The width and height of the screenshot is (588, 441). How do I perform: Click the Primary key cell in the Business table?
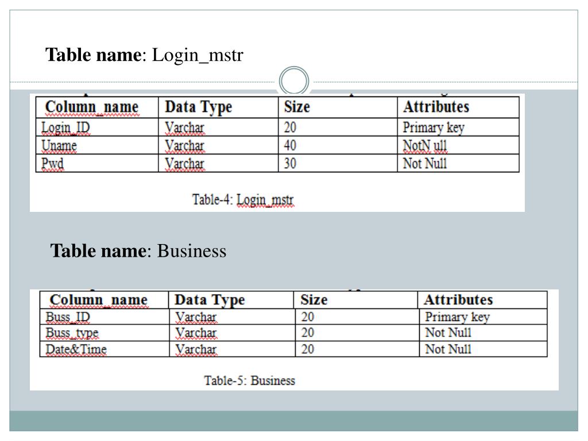click(457, 317)
